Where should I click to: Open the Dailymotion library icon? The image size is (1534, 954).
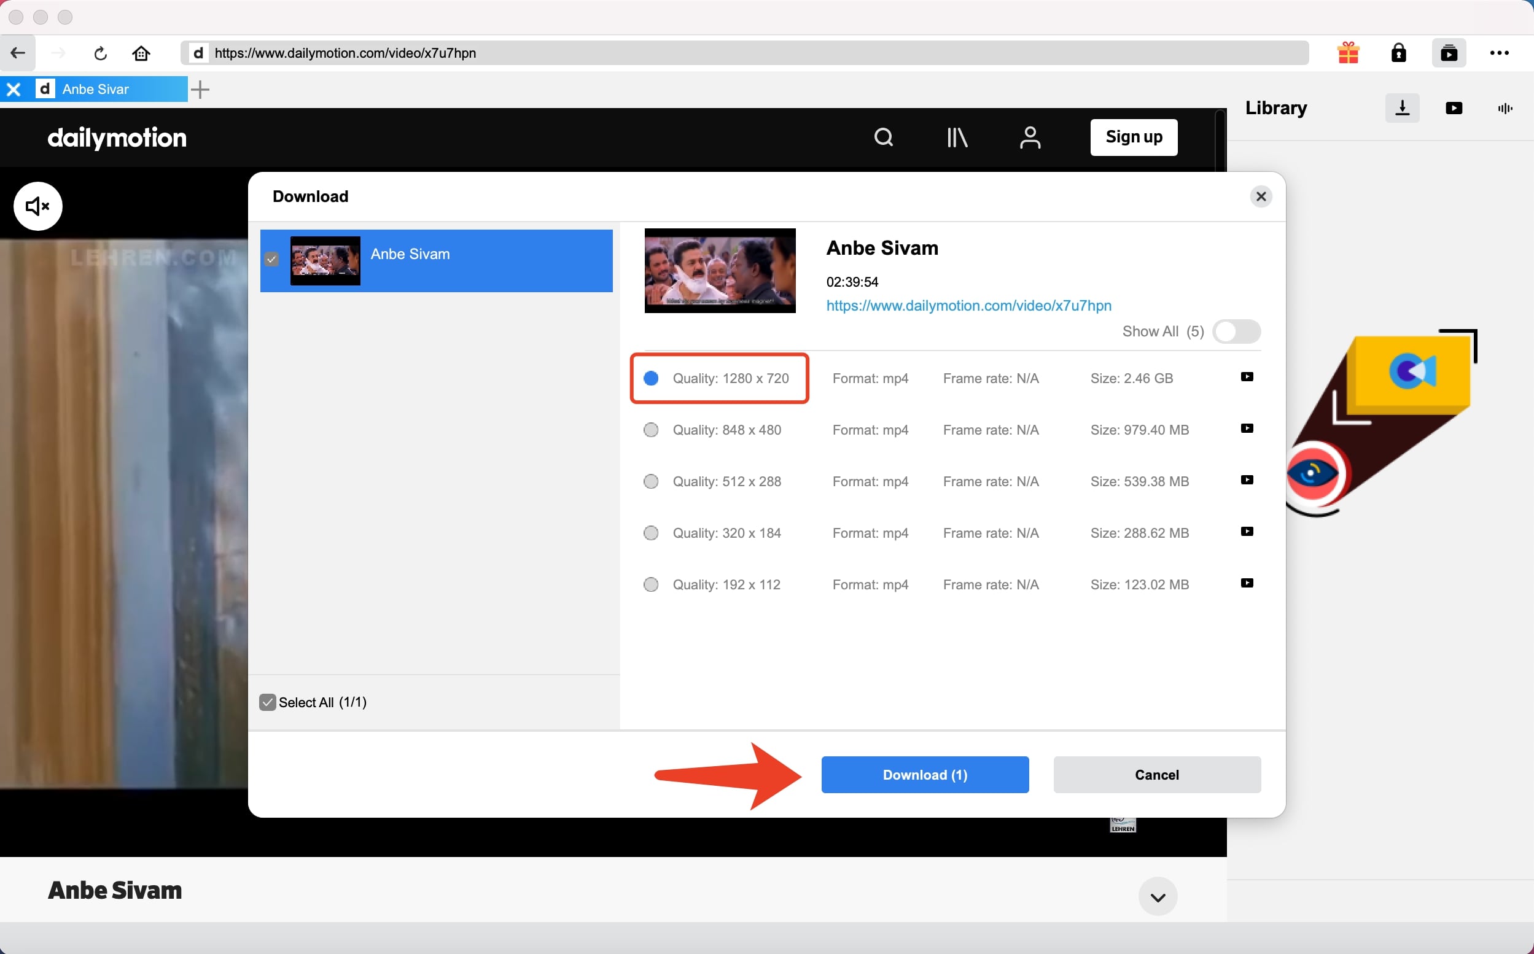point(957,137)
